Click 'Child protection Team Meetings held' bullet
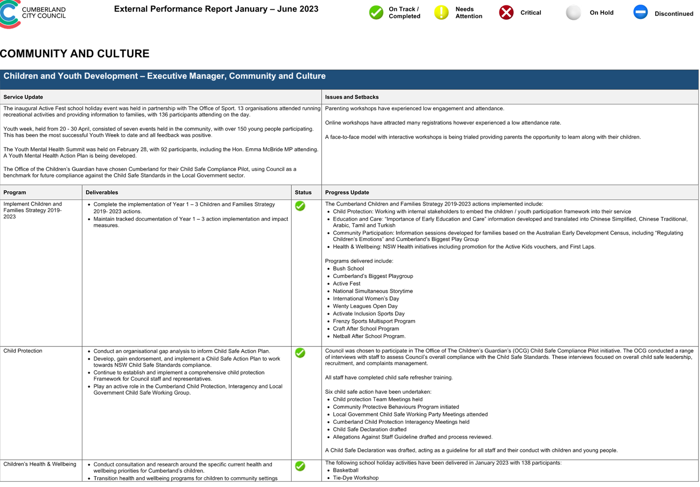 pos(378,400)
